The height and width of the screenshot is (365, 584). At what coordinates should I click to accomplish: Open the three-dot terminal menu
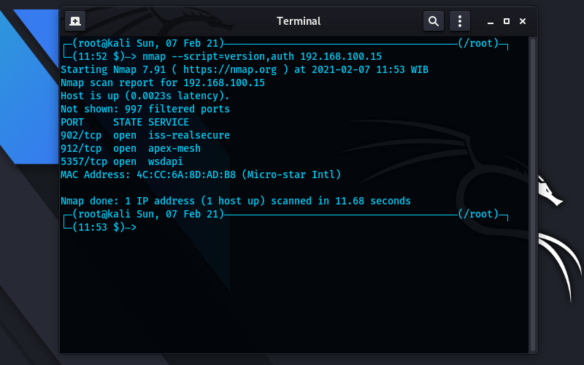click(x=460, y=21)
